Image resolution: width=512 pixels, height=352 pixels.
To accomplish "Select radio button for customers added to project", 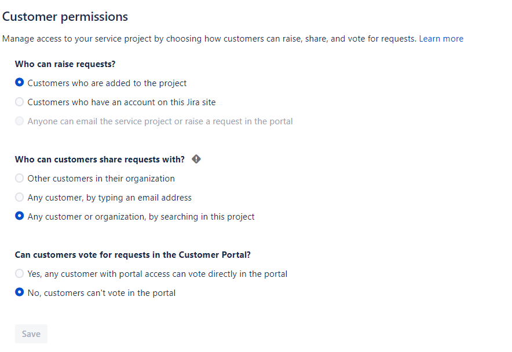I will tap(20, 83).
